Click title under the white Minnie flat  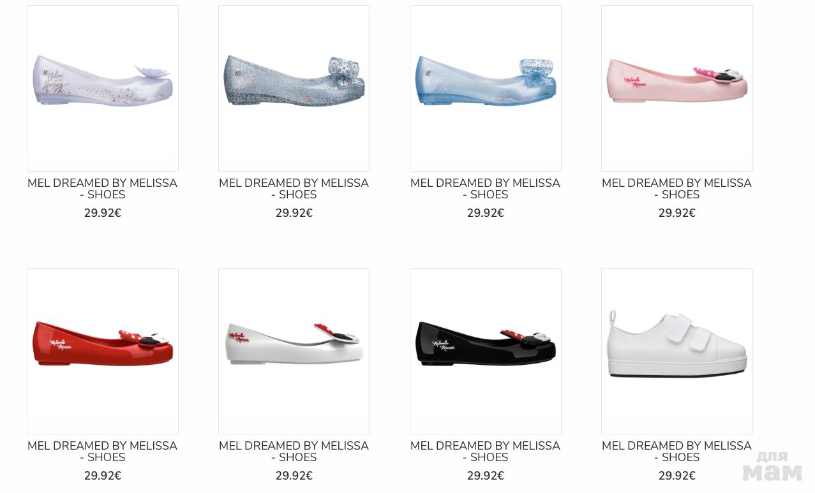point(294,452)
